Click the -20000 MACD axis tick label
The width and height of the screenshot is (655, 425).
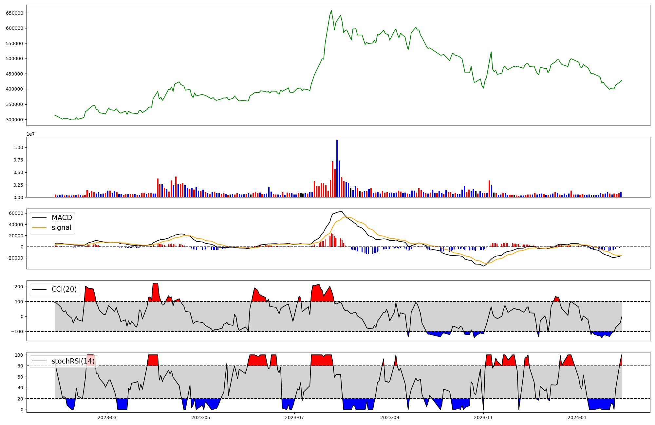14,258
